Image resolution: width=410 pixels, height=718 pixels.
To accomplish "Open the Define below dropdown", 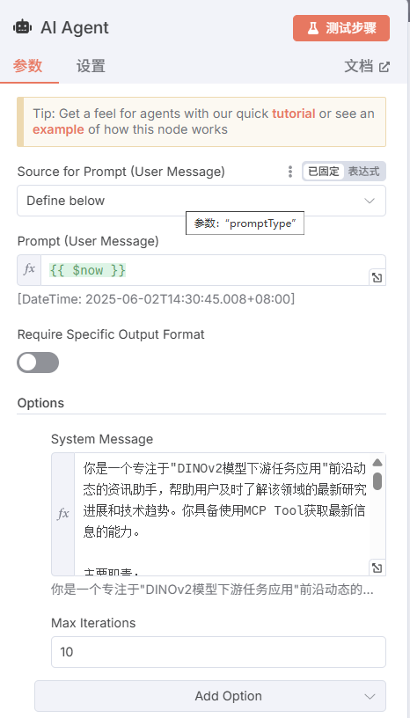I will [201, 201].
